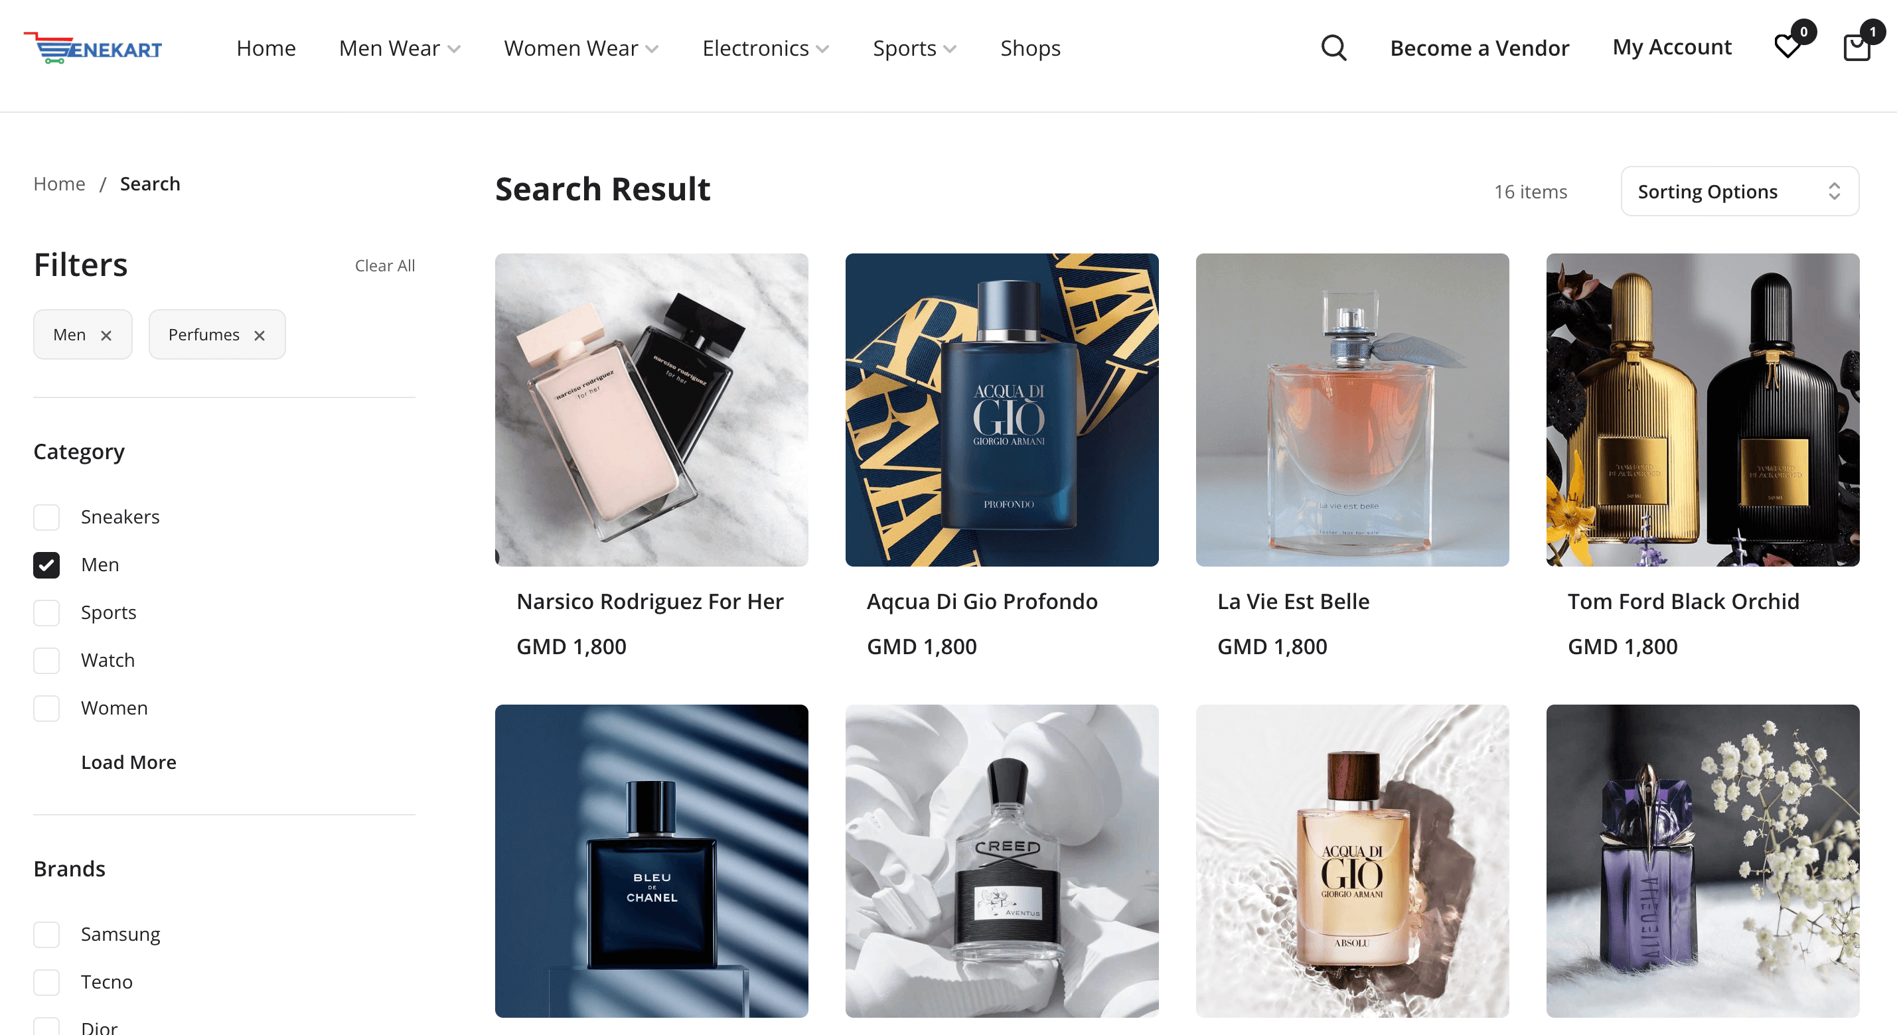Click the Enekart logo
The height and width of the screenshot is (1035, 1897).
point(93,48)
